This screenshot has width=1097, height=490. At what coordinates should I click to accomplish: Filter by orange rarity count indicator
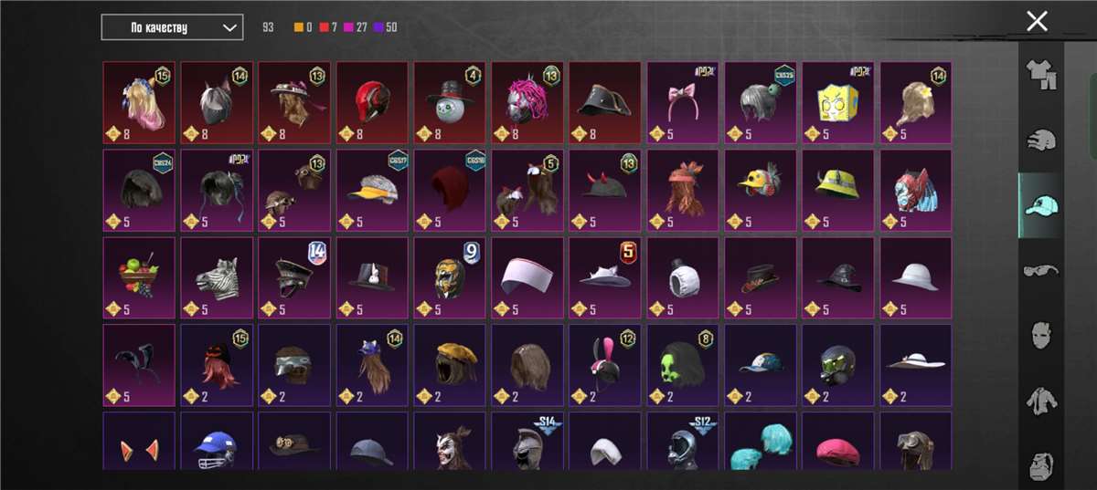[303, 27]
